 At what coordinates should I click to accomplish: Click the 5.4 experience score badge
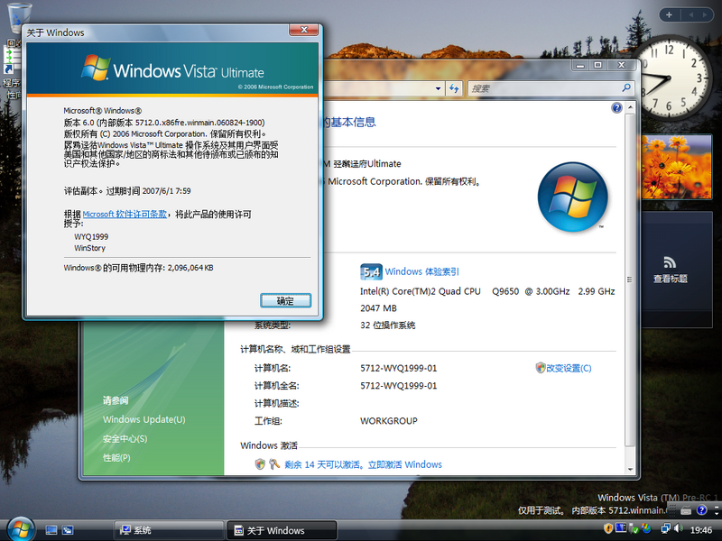(x=371, y=272)
